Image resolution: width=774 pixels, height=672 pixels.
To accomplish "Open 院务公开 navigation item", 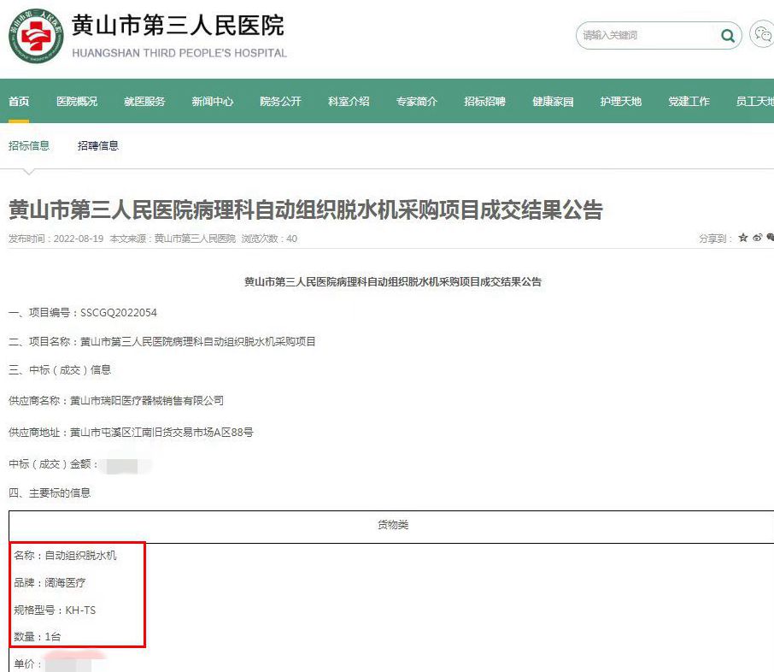I will pos(281,102).
